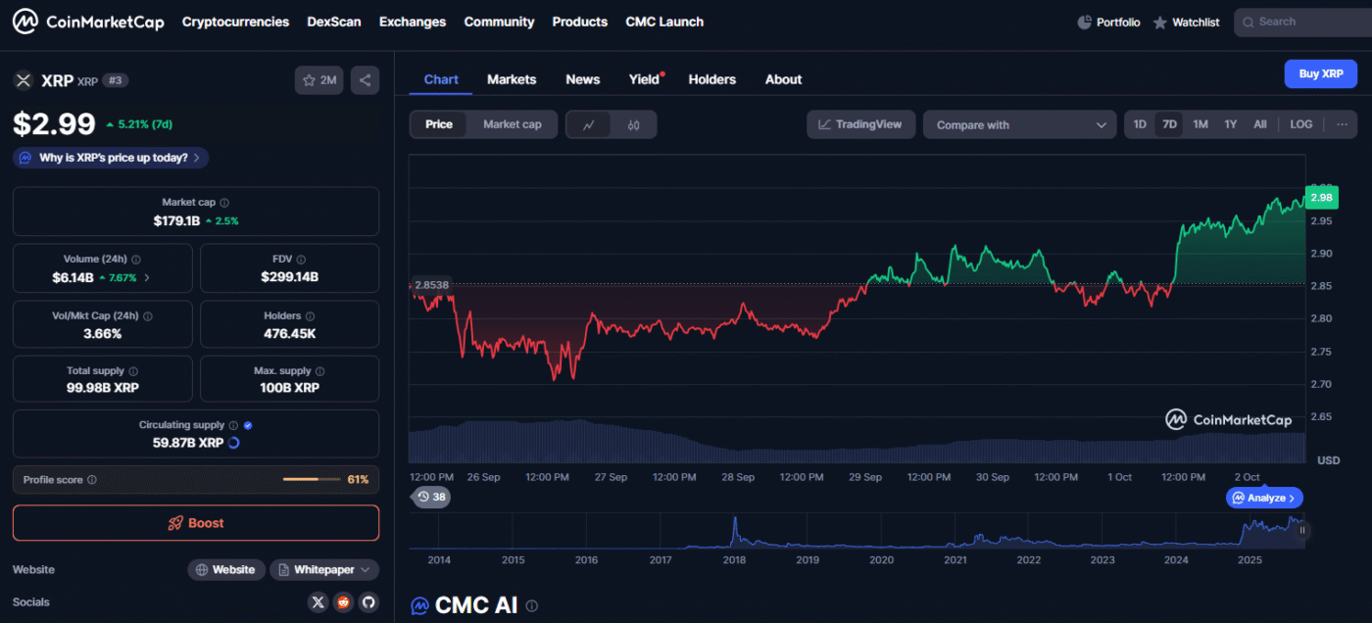1372x623 pixels.
Task: Click the pause icon on history timeline
Action: coord(1302,530)
